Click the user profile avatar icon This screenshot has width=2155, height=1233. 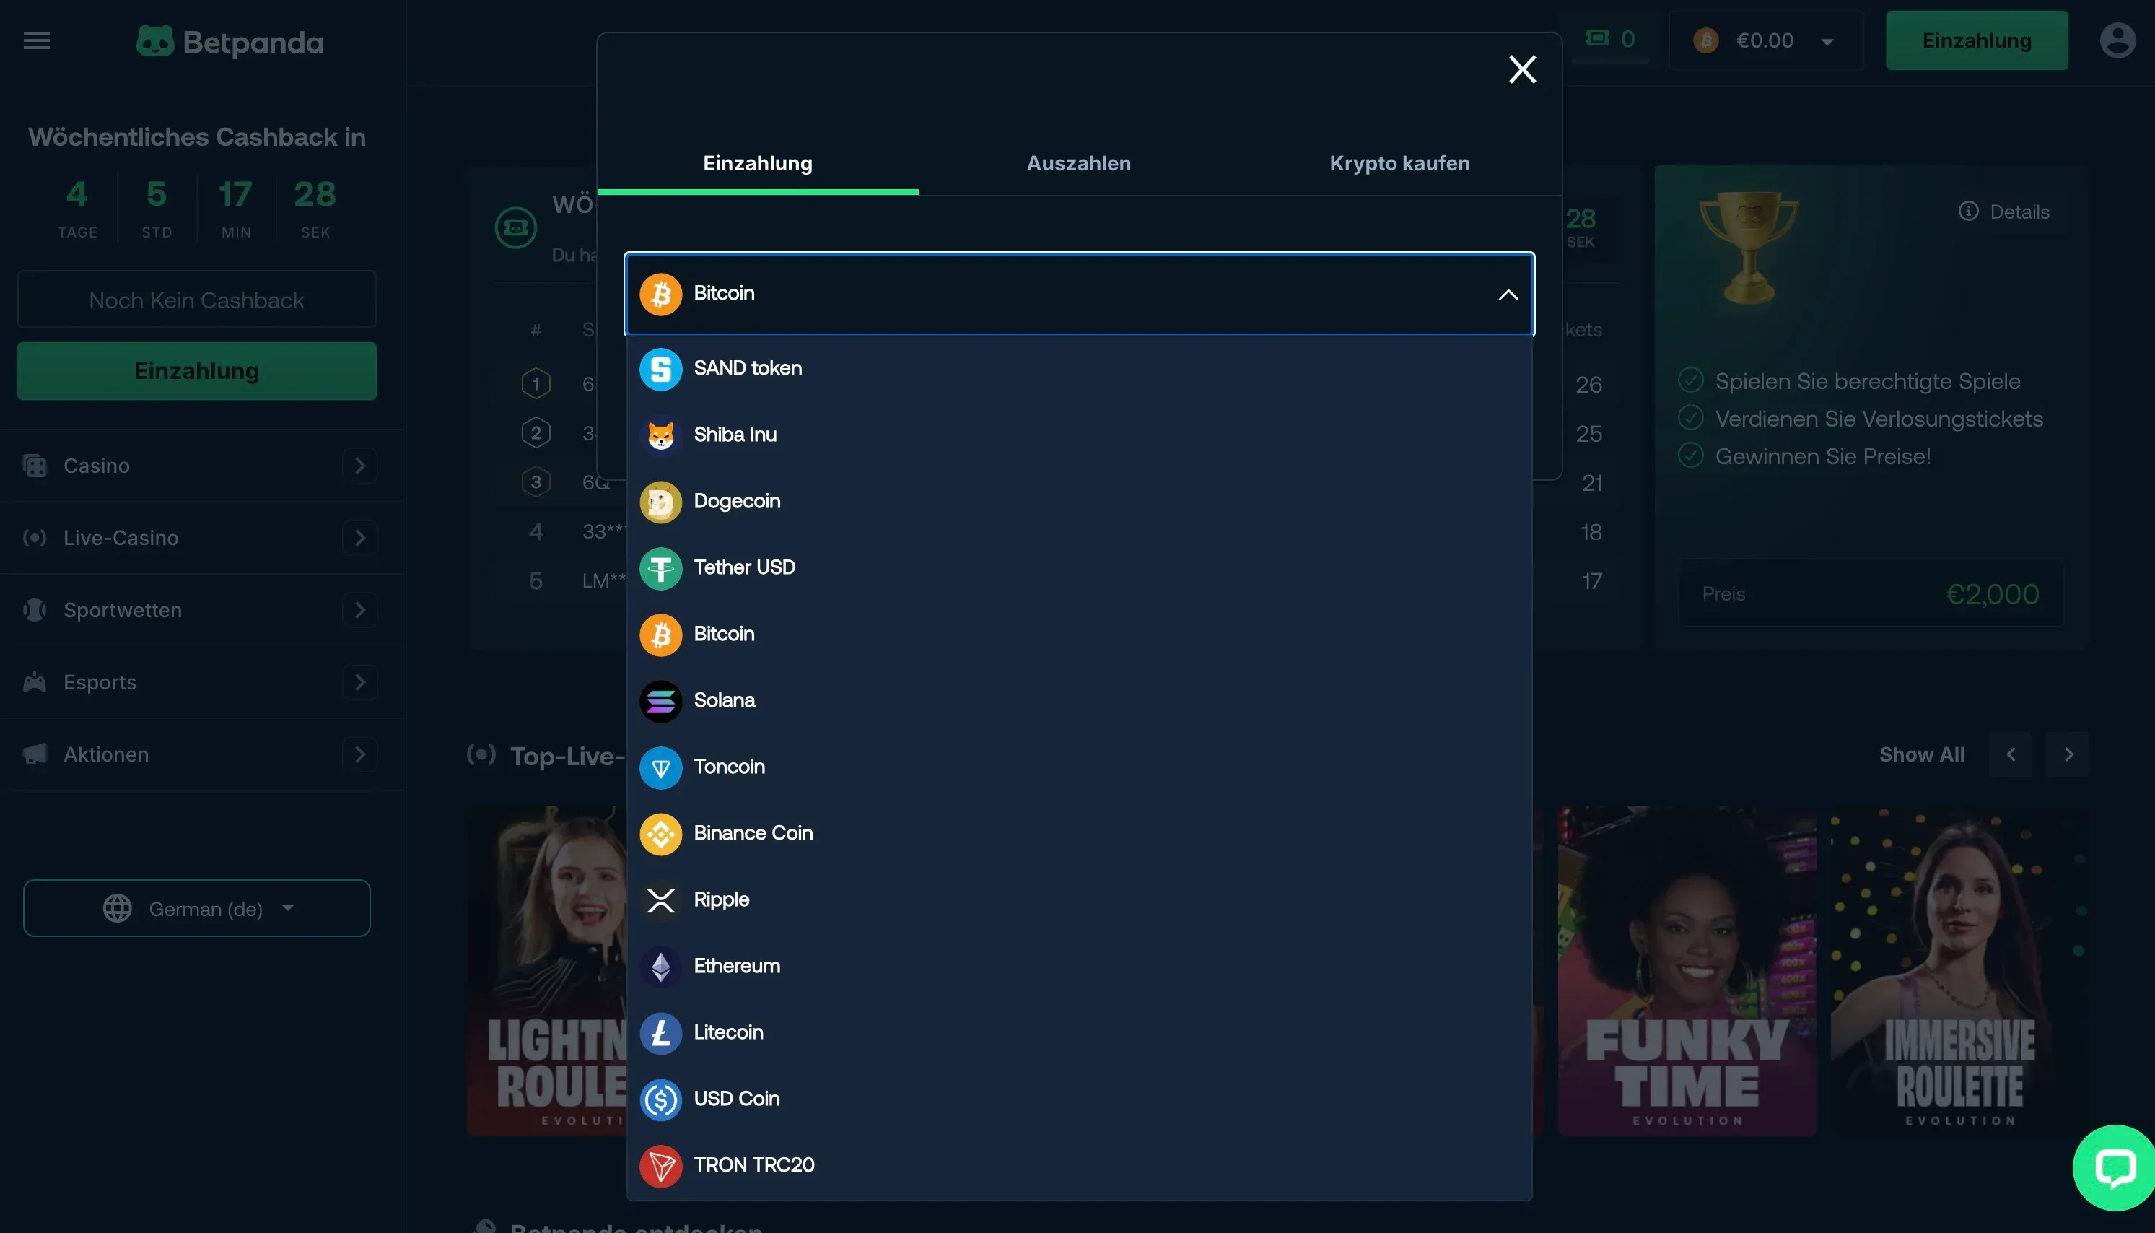point(2116,40)
